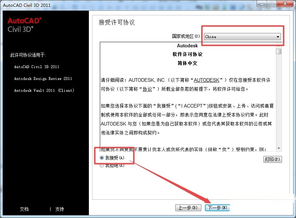Select the 我拒绝(R) radio button
Screen dimensions: 296x218
[102, 166]
